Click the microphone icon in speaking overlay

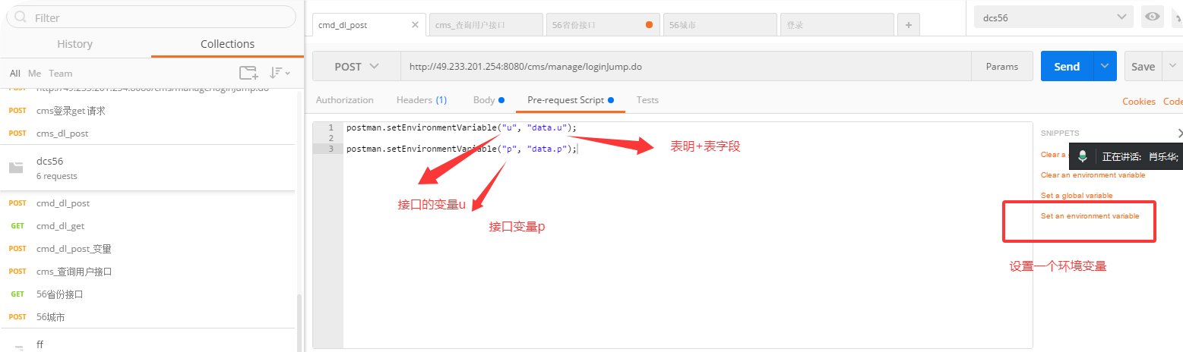point(1083,156)
